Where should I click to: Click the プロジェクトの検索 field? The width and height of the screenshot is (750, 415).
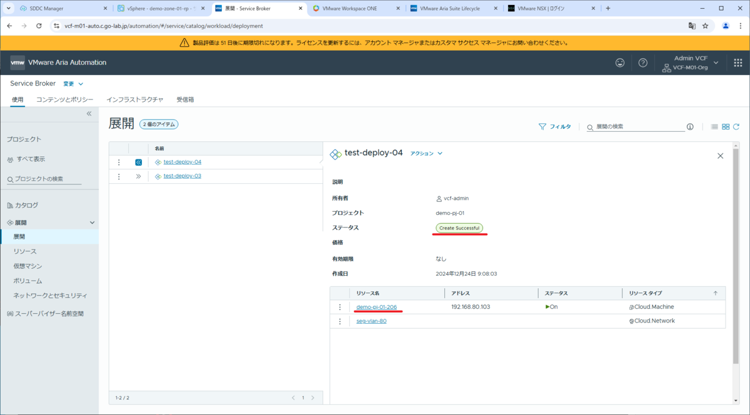click(44, 179)
